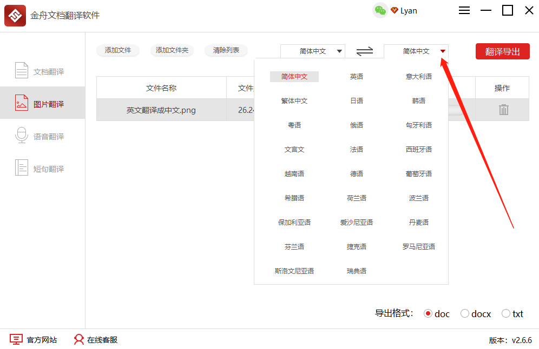Click the version v2.6.6 label
The image size is (539, 349).
click(x=510, y=340)
